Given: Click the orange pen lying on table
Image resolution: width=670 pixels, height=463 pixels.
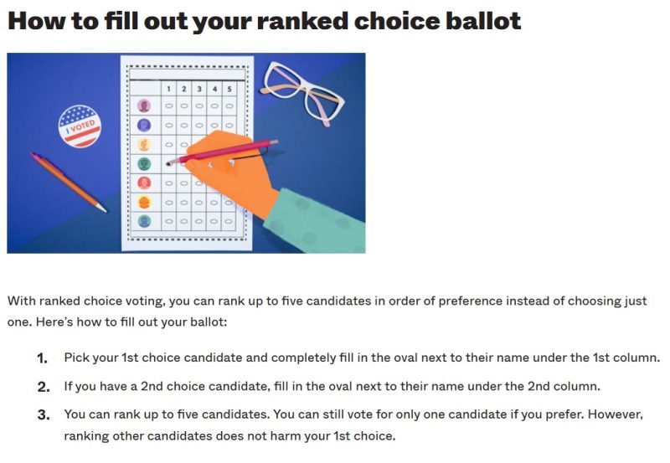Looking at the screenshot, I should (69, 183).
